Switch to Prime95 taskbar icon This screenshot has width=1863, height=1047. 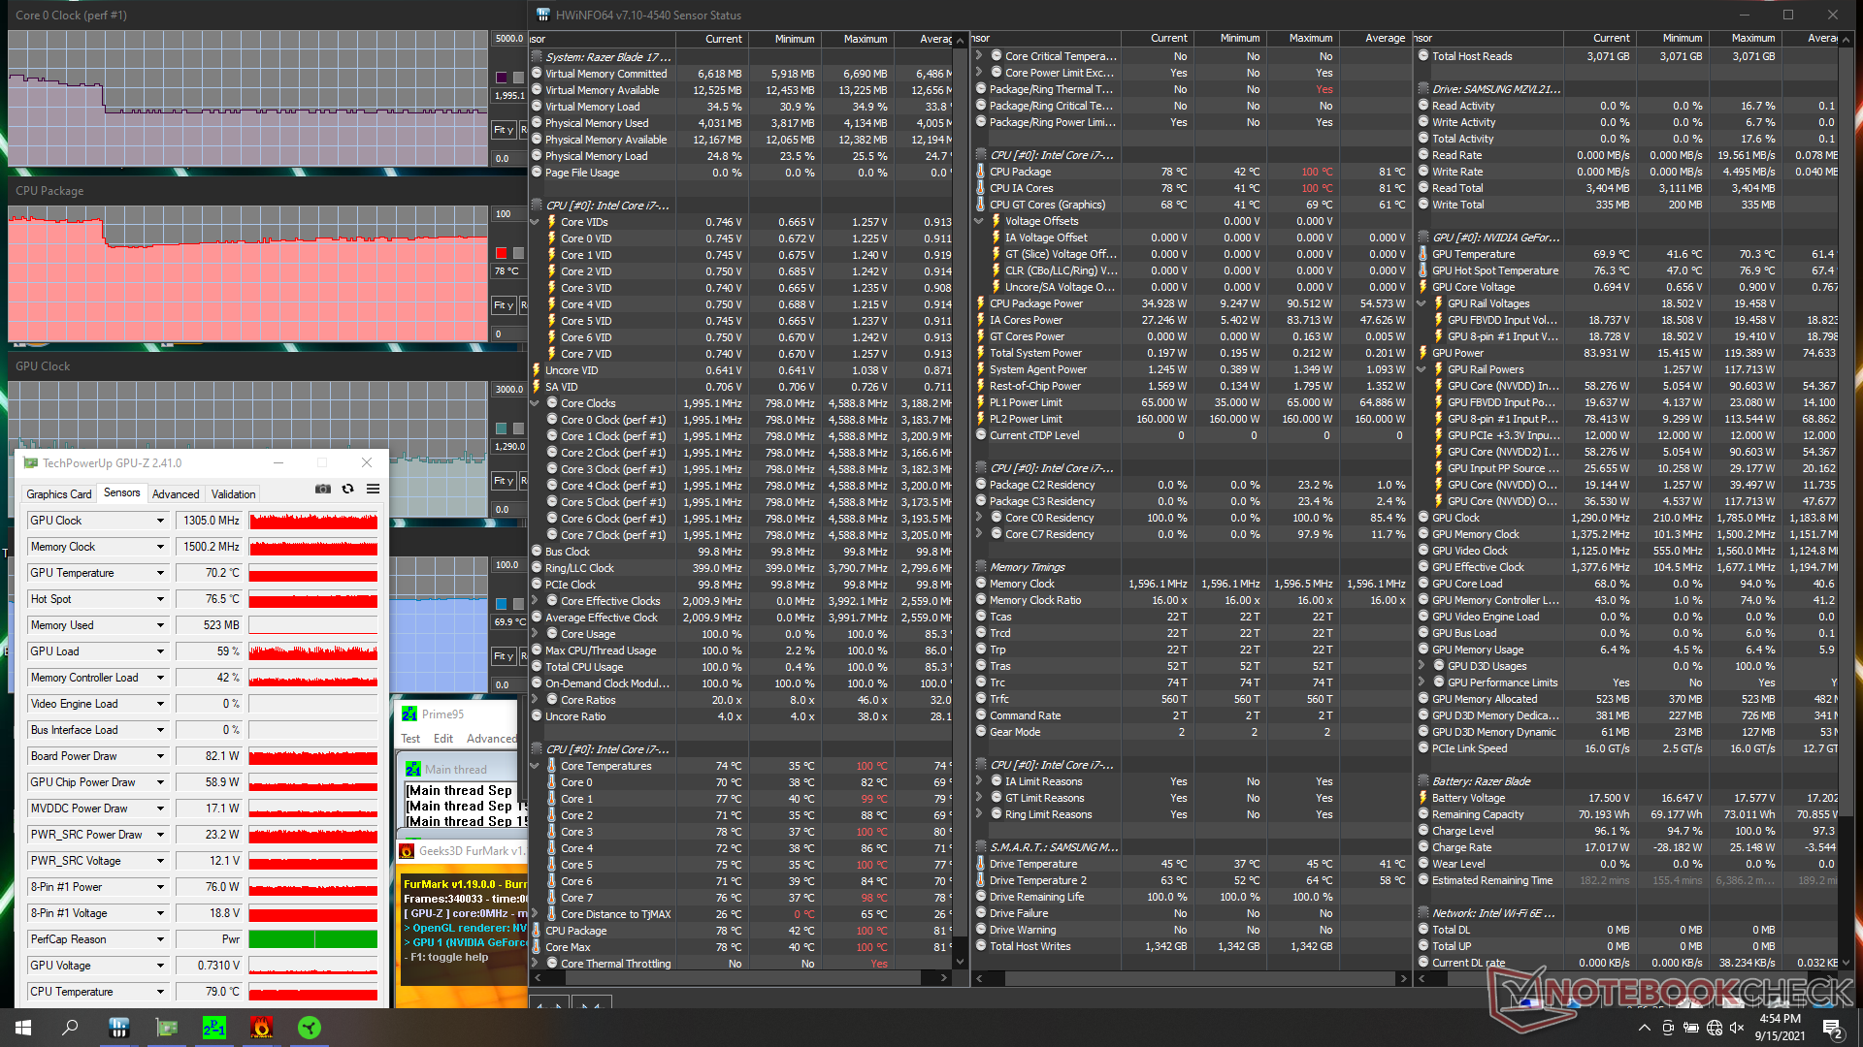[x=214, y=1028]
